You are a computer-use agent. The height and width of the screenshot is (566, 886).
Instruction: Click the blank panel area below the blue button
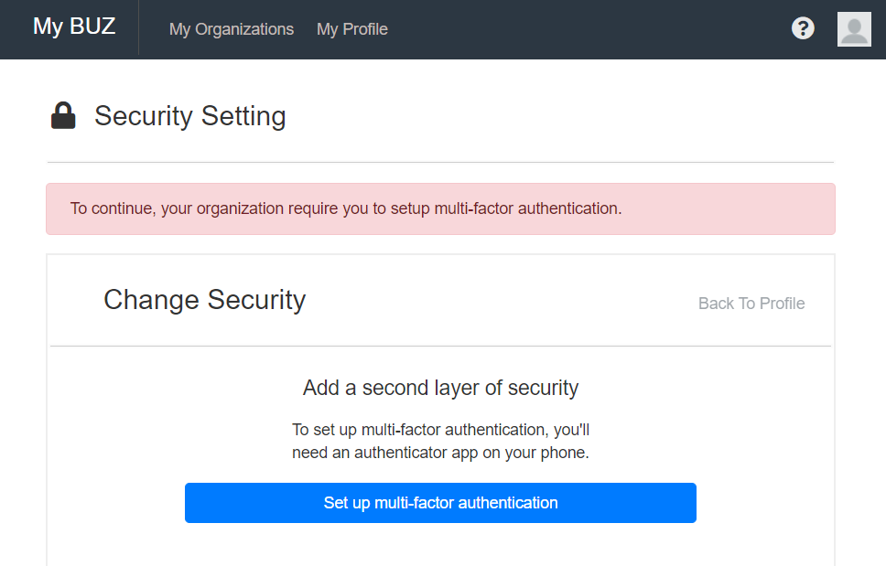(x=440, y=545)
